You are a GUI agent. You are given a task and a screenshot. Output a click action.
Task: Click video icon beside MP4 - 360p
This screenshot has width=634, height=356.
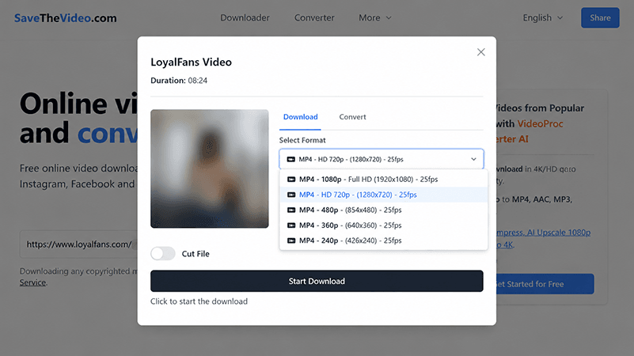click(x=291, y=225)
